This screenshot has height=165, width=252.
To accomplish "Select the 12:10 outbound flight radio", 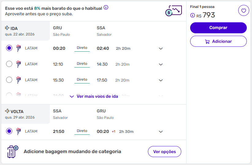I will (x=9, y=64).
